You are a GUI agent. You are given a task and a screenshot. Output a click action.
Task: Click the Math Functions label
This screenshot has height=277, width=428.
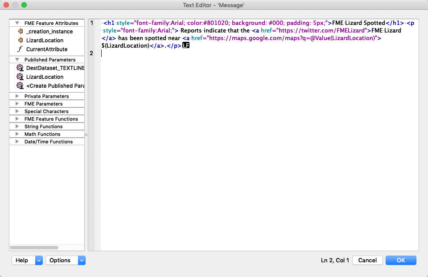click(x=42, y=134)
